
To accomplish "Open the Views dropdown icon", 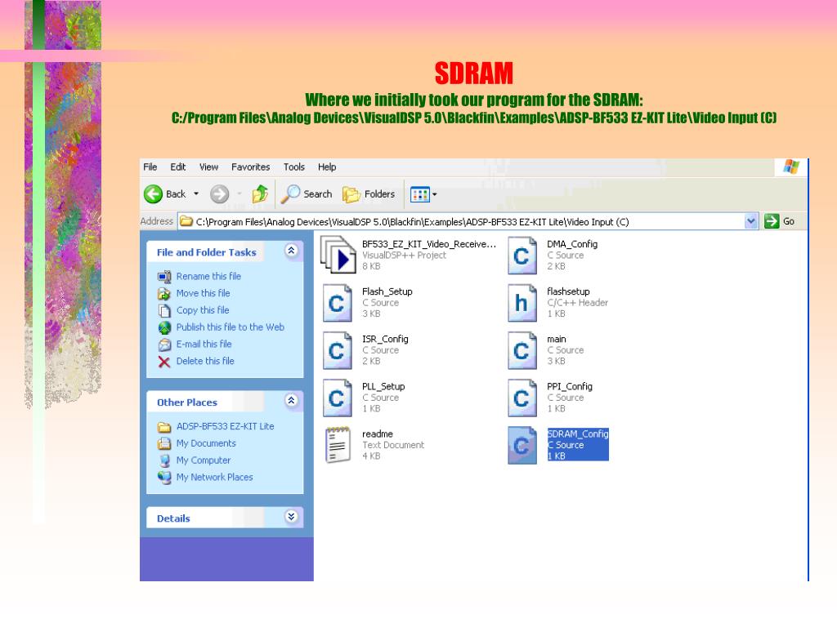I will pos(423,194).
